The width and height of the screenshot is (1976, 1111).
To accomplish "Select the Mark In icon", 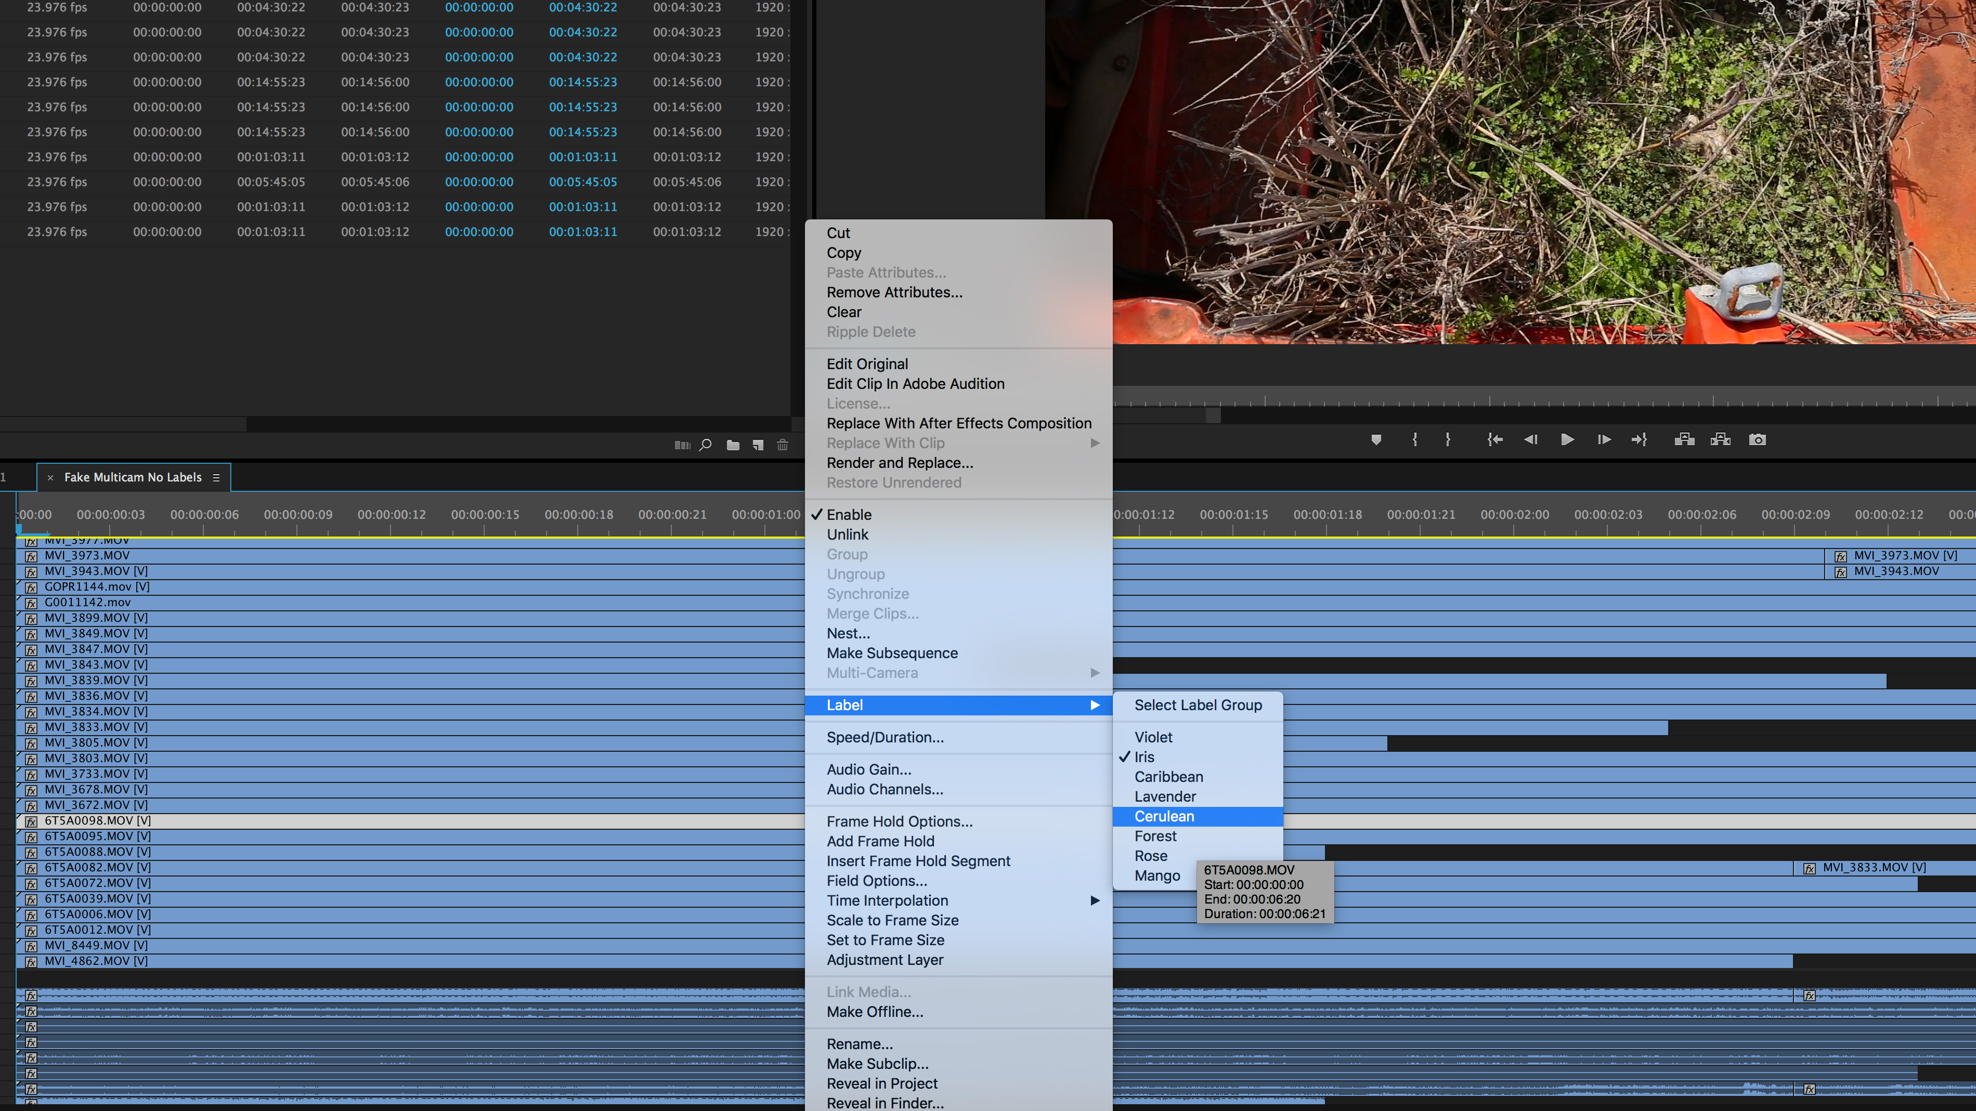I will [x=1415, y=439].
